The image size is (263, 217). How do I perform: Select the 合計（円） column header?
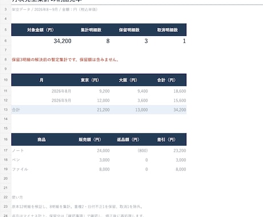(x=168, y=80)
